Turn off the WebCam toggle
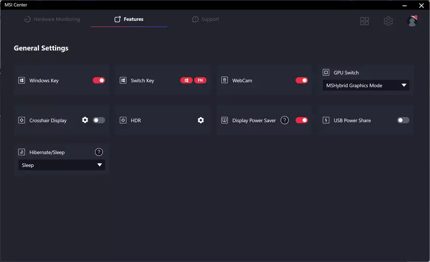This screenshot has height=262, width=430. pos(302,80)
